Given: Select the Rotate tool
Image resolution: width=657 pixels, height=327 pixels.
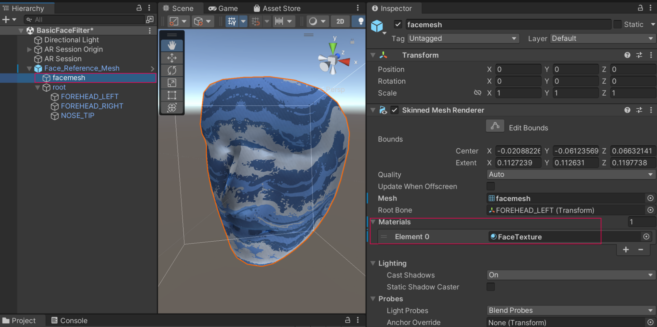Looking at the screenshot, I should (172, 70).
